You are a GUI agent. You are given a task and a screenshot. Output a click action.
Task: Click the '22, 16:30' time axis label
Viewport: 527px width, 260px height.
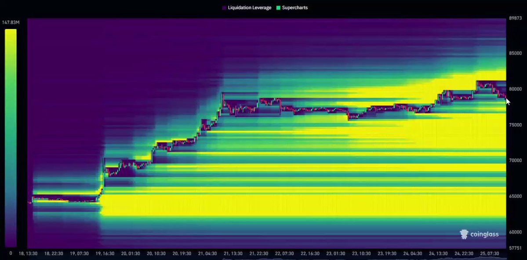pyautogui.click(x=310, y=253)
